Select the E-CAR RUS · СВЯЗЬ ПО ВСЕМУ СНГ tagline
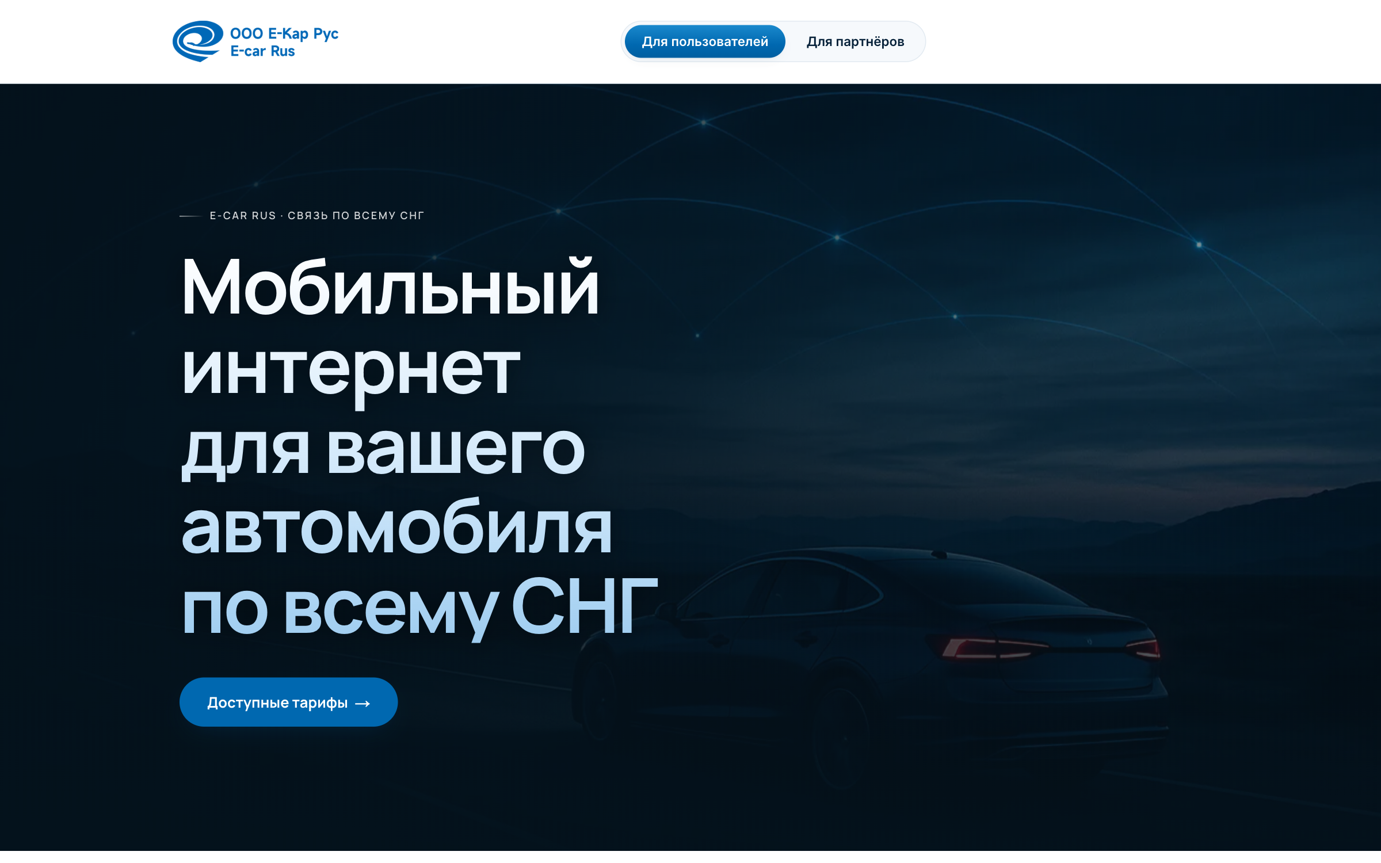Screen dimensions: 1381x863 coord(317,216)
